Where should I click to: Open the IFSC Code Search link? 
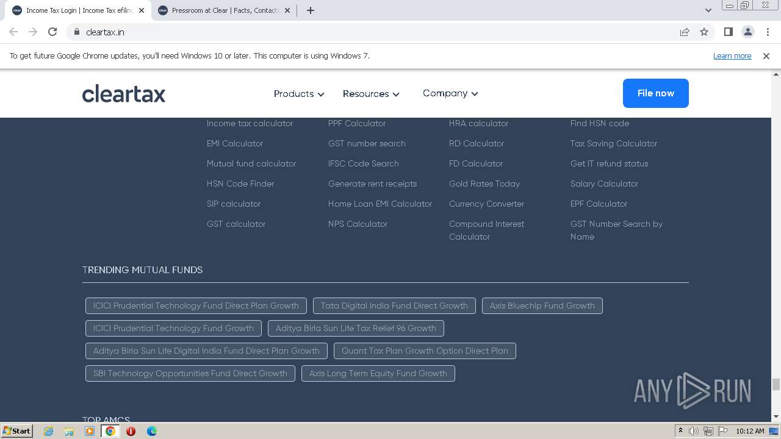364,163
